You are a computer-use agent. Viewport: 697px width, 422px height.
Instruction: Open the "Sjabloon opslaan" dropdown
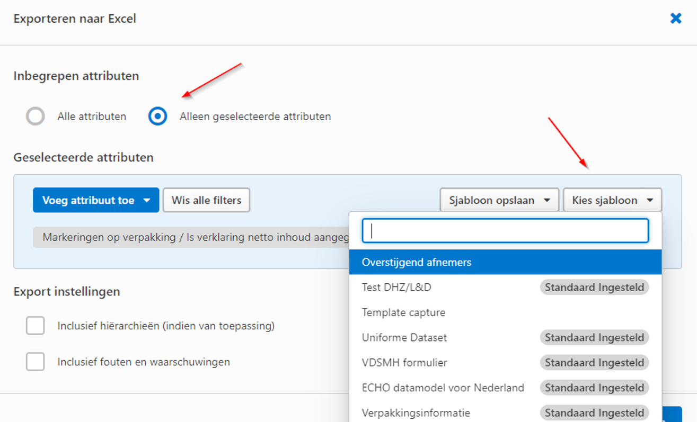click(499, 200)
